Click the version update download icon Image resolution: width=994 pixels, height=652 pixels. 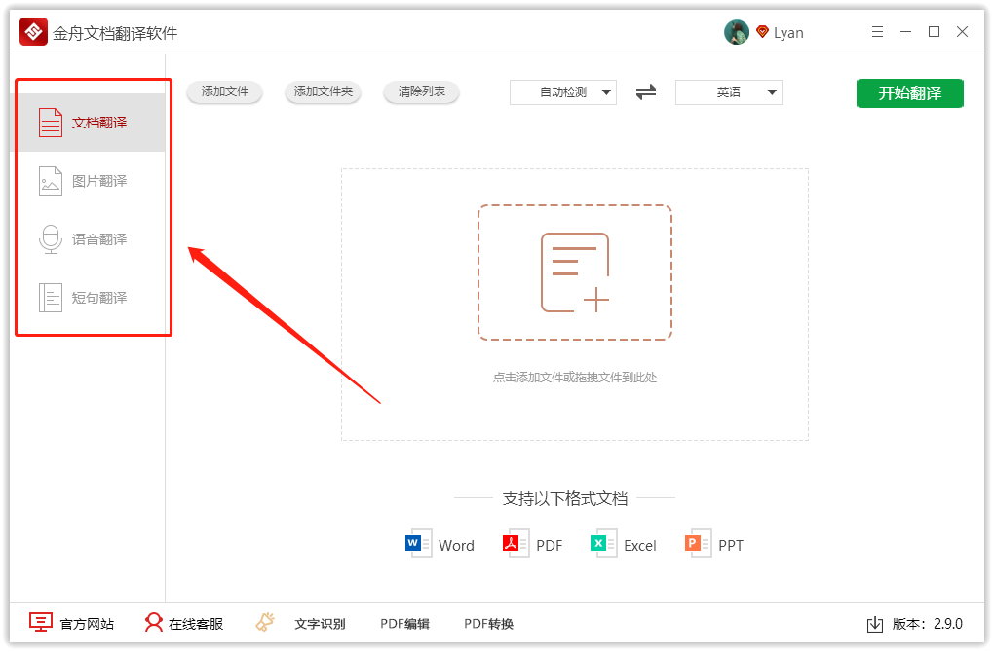click(x=874, y=624)
